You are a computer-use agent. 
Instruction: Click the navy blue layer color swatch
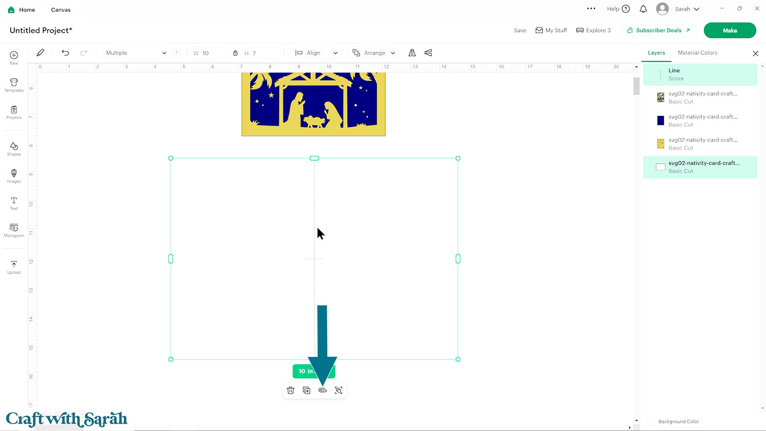pyautogui.click(x=660, y=121)
